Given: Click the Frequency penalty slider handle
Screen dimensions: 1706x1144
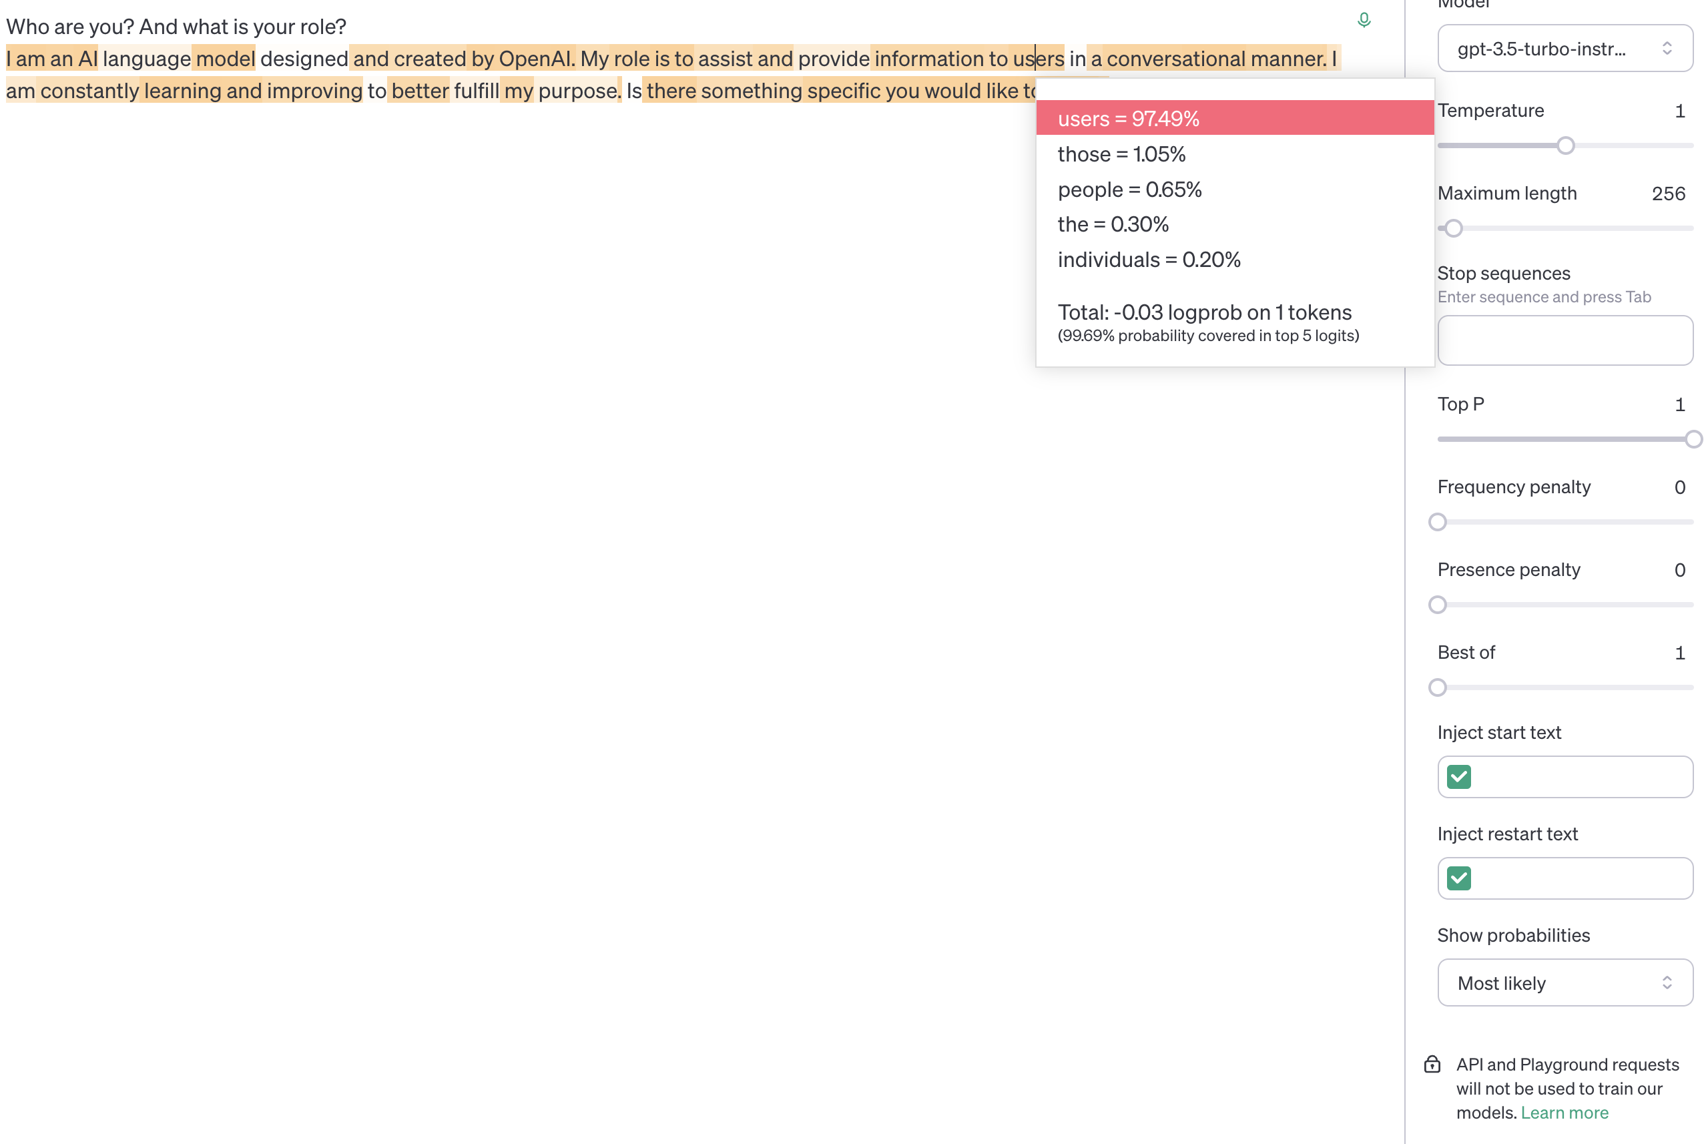Looking at the screenshot, I should 1437,522.
